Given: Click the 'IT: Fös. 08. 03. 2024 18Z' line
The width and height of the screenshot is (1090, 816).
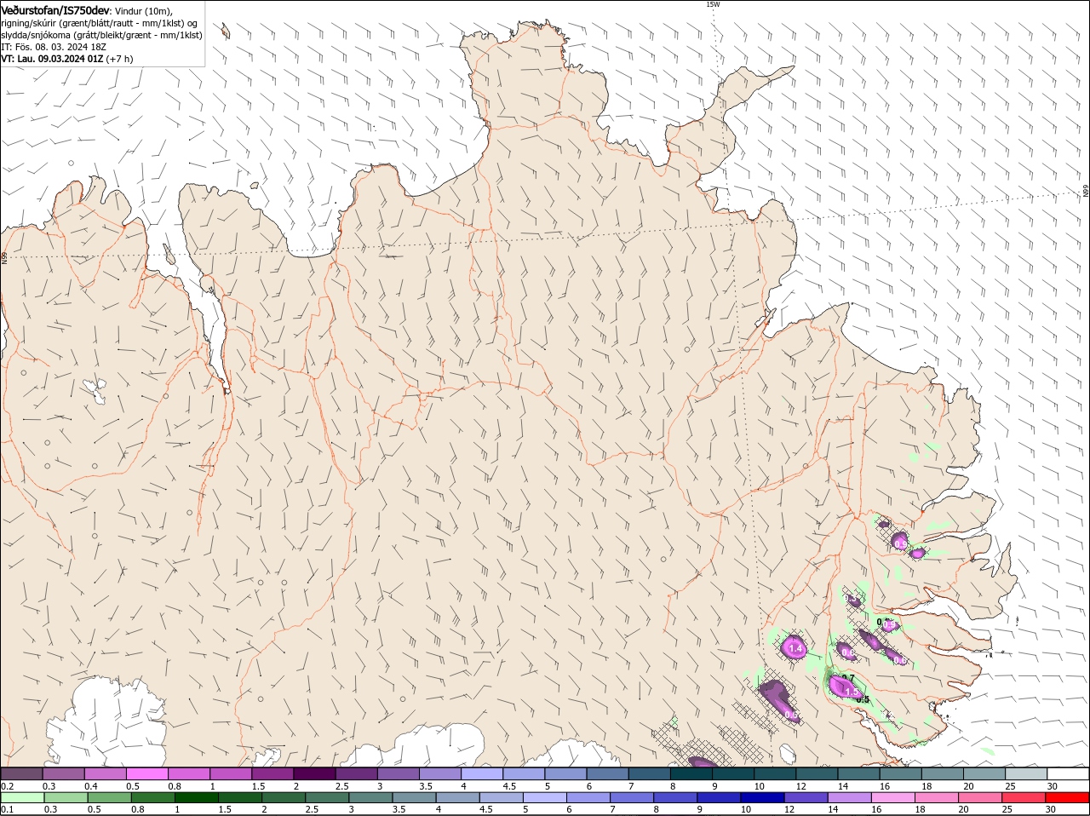Looking at the screenshot, I should point(53,47).
